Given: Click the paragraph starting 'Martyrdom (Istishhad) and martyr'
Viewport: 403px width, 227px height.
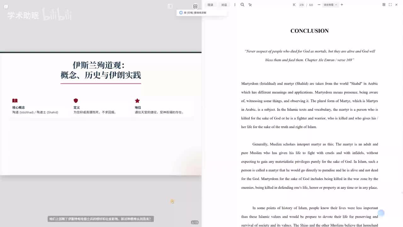Looking at the screenshot, I should (x=309, y=105).
